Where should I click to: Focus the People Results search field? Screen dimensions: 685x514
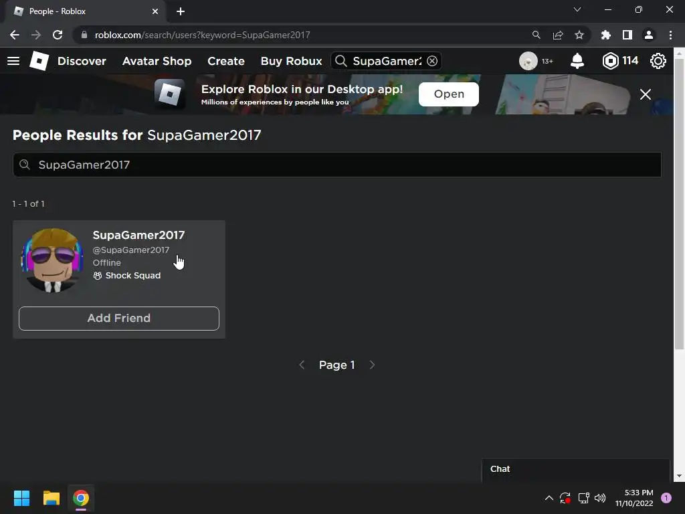coord(337,165)
